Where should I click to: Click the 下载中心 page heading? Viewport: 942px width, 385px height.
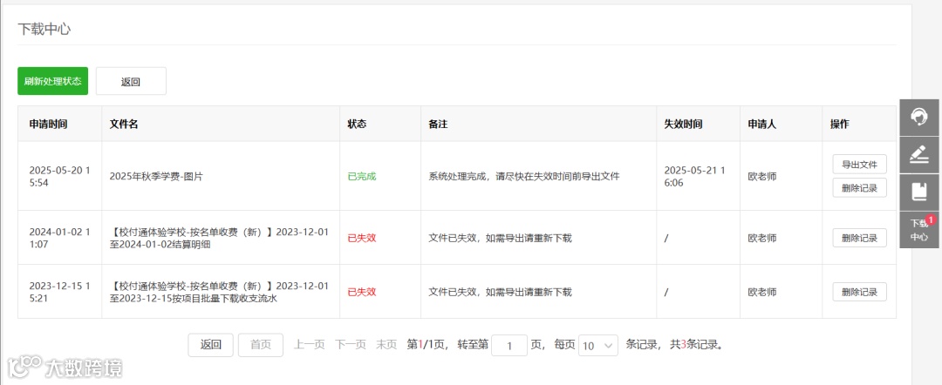click(44, 29)
